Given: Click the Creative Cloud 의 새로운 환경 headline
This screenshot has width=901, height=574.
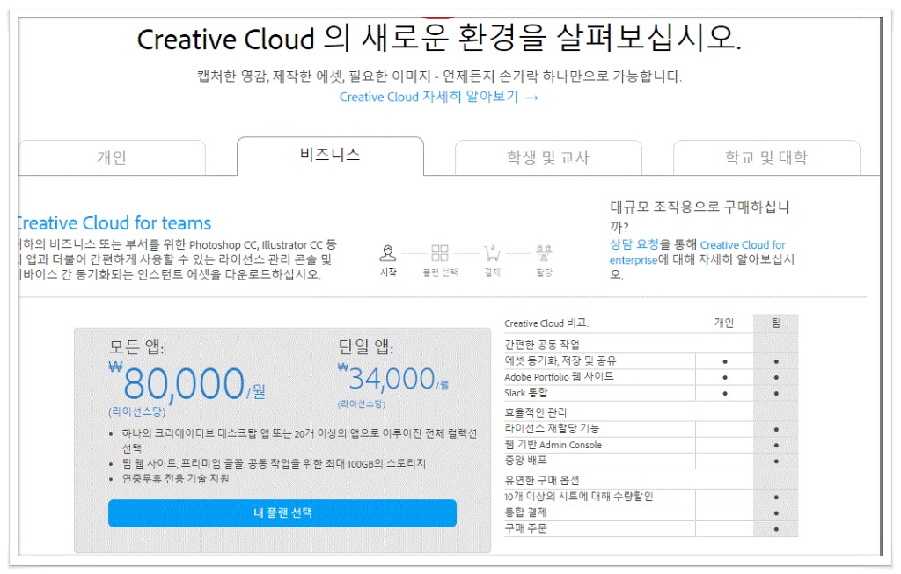Looking at the screenshot, I should pyautogui.click(x=440, y=38).
